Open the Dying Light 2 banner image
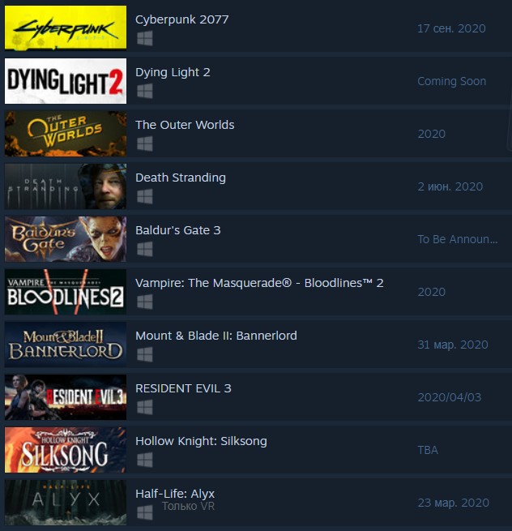The image size is (512, 531). 66,80
